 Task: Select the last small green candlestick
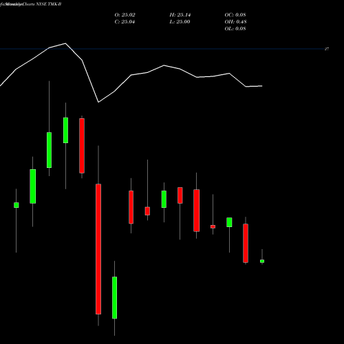coord(262,261)
